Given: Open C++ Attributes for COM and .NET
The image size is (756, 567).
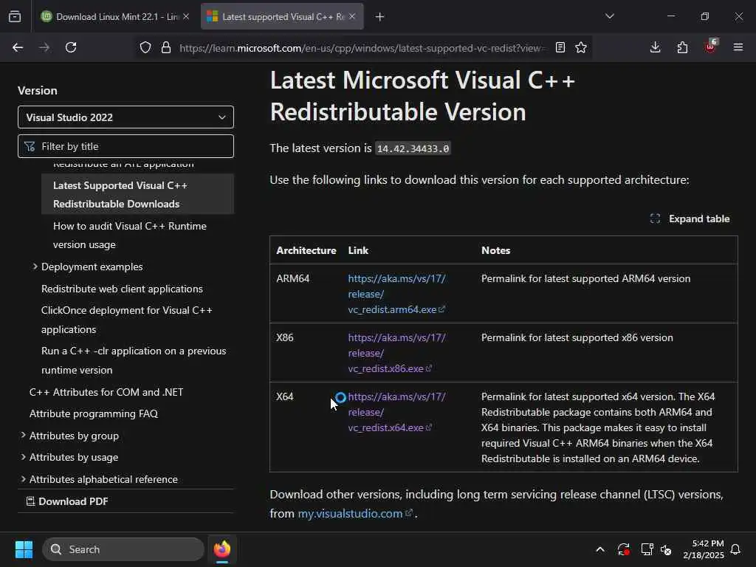Looking at the screenshot, I should coord(106,392).
